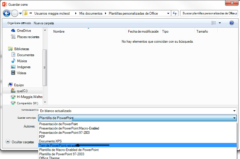Click the folder icon in address bar
Viewport: 240px width, 159px height.
(26, 13)
